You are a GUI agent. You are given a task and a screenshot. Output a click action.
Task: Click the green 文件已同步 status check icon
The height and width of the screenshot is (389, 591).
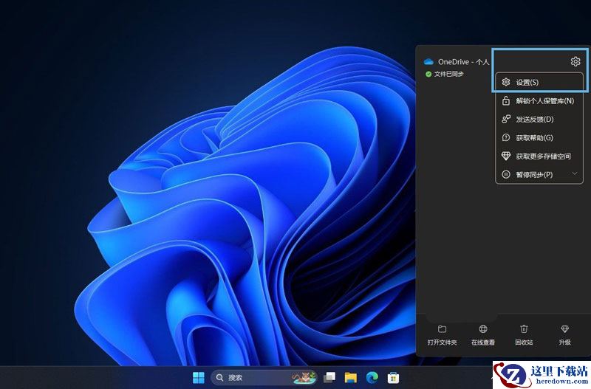coord(428,75)
